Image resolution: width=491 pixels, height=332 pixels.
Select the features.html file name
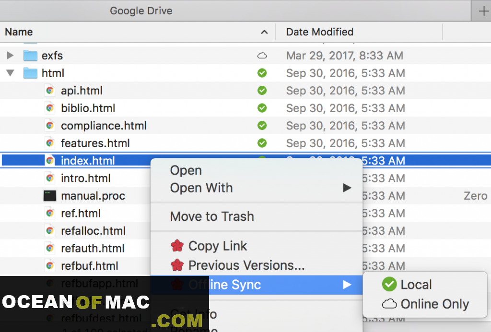(x=95, y=143)
